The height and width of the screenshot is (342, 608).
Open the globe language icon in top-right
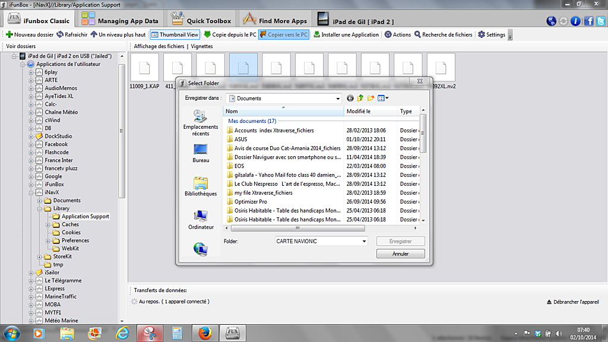click(x=551, y=21)
